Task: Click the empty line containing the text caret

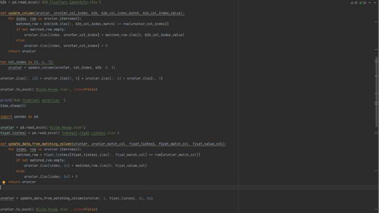Action: point(119,187)
